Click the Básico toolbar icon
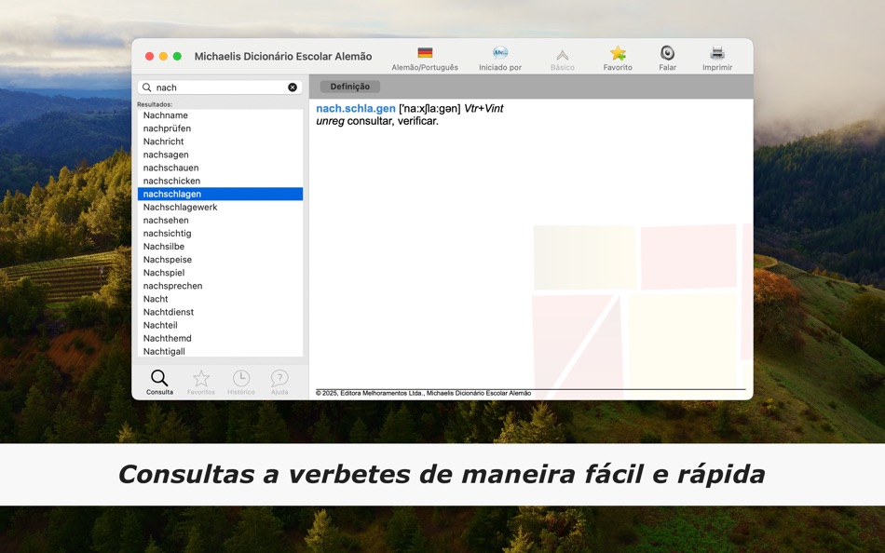 [562, 55]
